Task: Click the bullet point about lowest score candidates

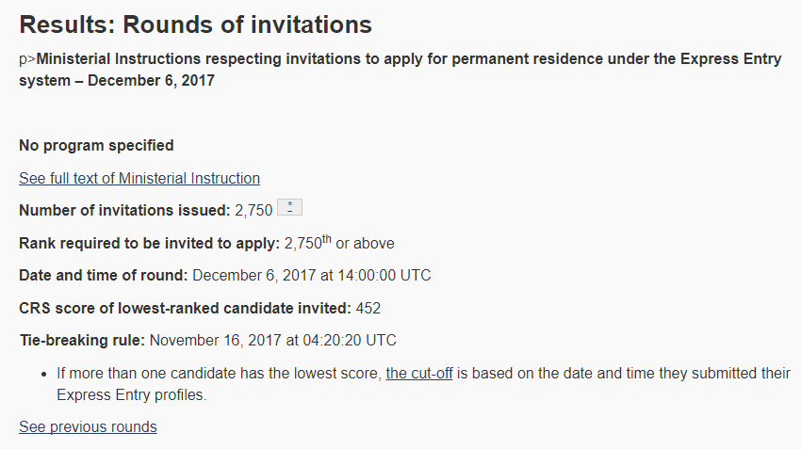Action: (x=423, y=384)
